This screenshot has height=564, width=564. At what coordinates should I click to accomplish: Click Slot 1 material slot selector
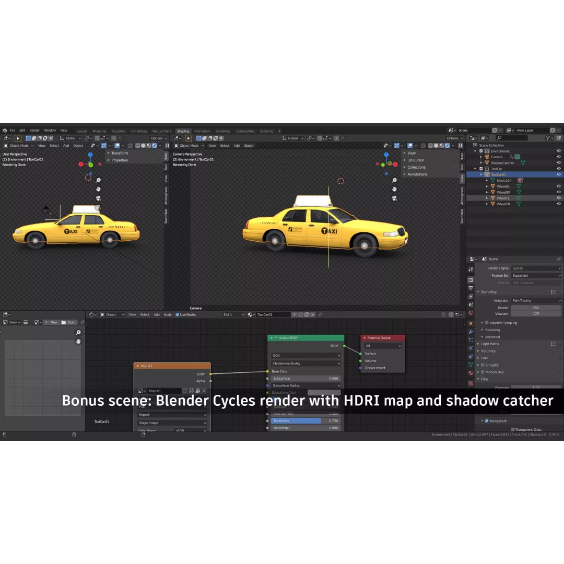tap(233, 315)
